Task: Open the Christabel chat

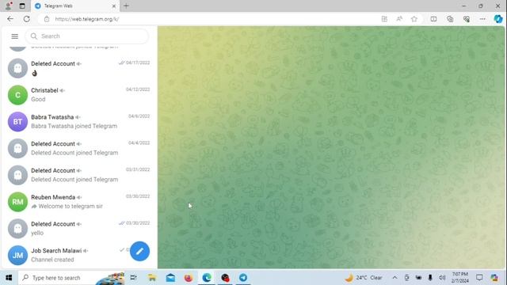Action: click(79, 95)
